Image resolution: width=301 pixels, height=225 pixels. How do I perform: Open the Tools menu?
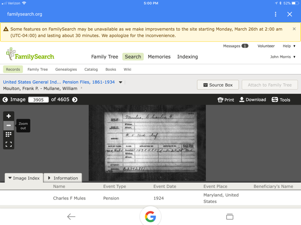(x=281, y=100)
